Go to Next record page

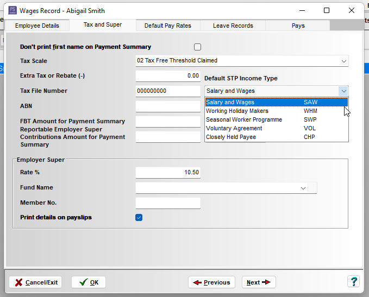click(x=258, y=282)
